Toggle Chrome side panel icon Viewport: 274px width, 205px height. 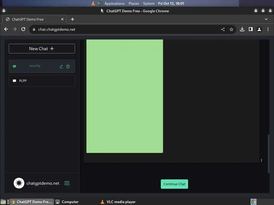250,29
